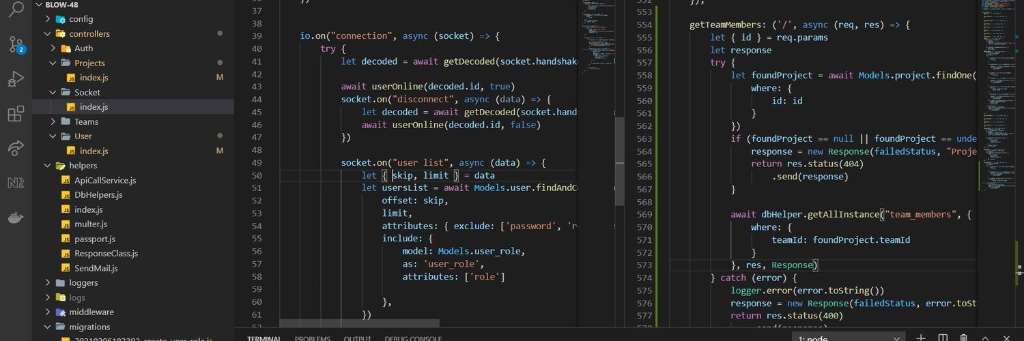Screen dimensions: 1024x341
Task: Collapse the User folder
Action: [x=53, y=136]
